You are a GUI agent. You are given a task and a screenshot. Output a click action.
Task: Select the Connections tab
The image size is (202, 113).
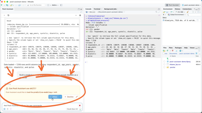187,9
